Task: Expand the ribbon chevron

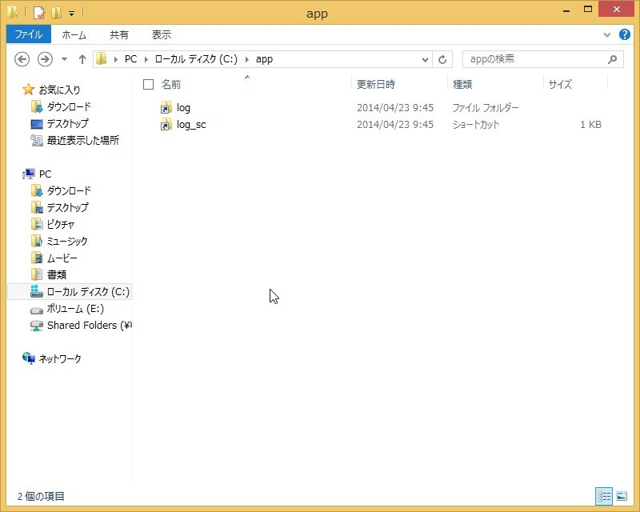Action: (607, 34)
